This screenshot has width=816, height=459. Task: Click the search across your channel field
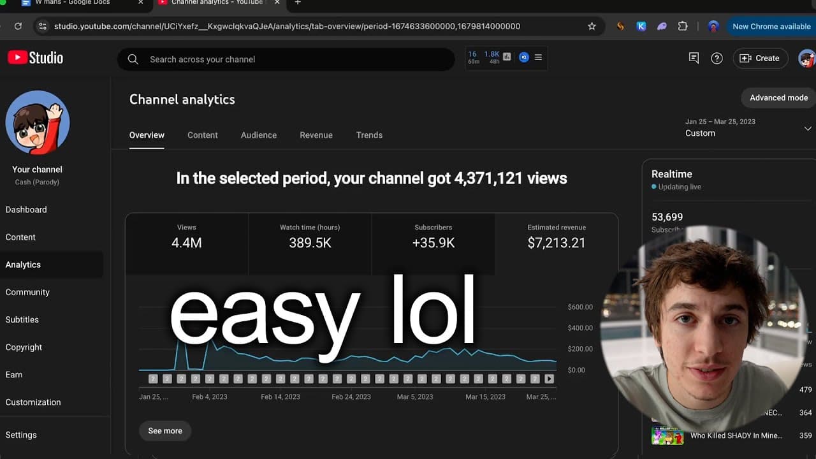pos(286,59)
